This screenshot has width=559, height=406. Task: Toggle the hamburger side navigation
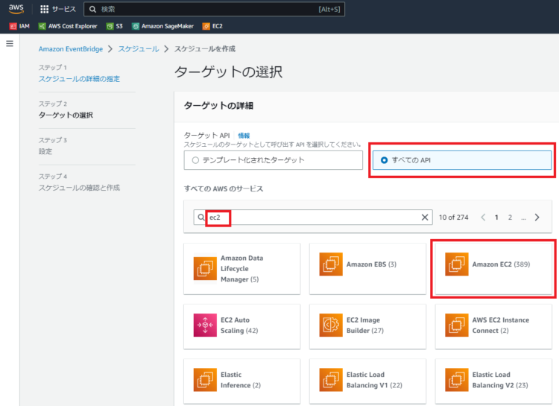10,43
